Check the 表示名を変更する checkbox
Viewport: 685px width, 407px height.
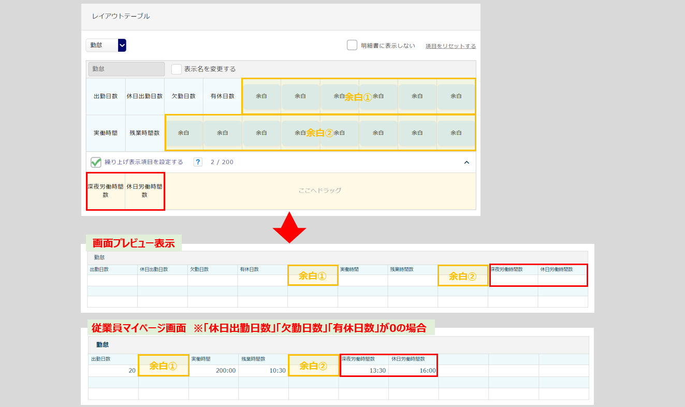click(177, 69)
